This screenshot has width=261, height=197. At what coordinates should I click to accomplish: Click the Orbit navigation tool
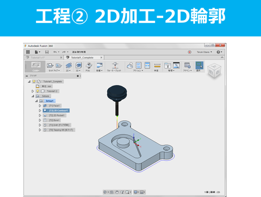click(x=105, y=192)
